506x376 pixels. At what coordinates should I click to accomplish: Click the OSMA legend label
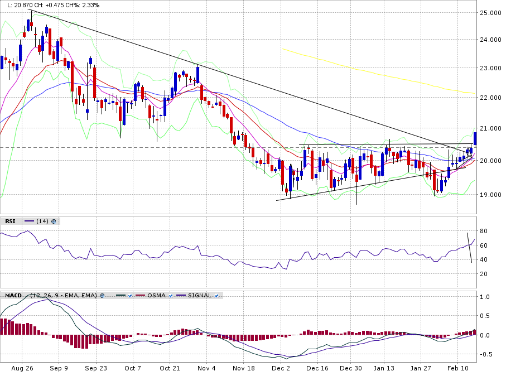(157, 296)
